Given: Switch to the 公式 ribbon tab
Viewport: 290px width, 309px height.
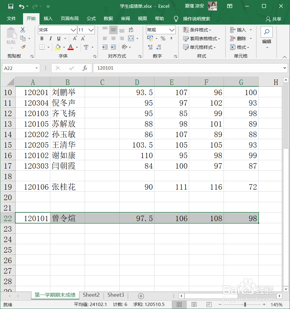Looking at the screenshot, I should 91,19.
